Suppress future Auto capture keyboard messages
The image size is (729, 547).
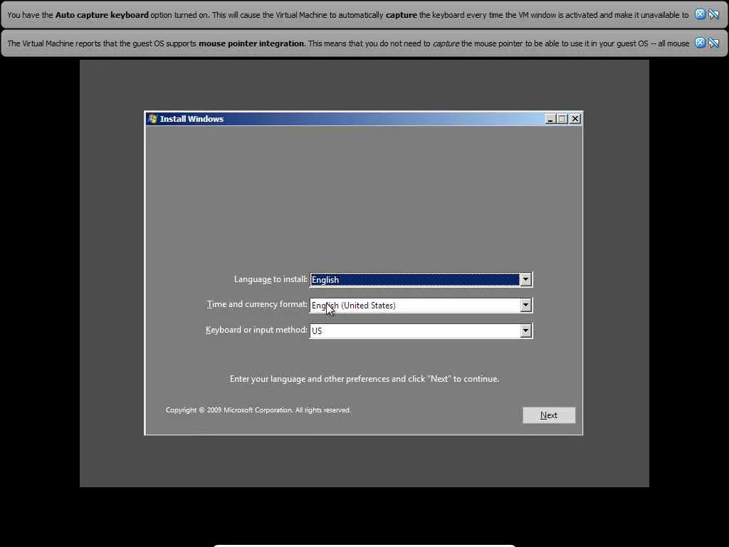click(713, 14)
